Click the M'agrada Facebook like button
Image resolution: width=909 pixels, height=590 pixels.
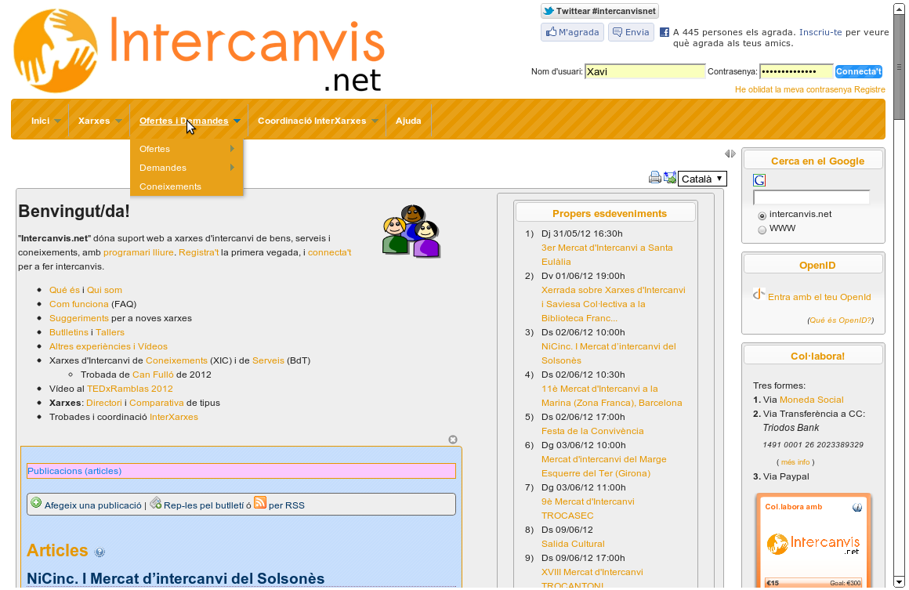(x=572, y=32)
